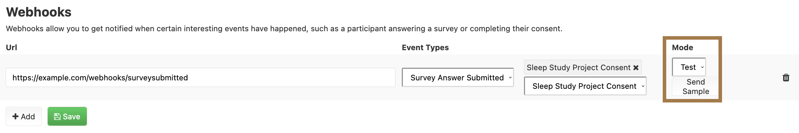Image resolution: width=799 pixels, height=133 pixels.
Task: Add a new webhook row
Action: pyautogui.click(x=24, y=117)
